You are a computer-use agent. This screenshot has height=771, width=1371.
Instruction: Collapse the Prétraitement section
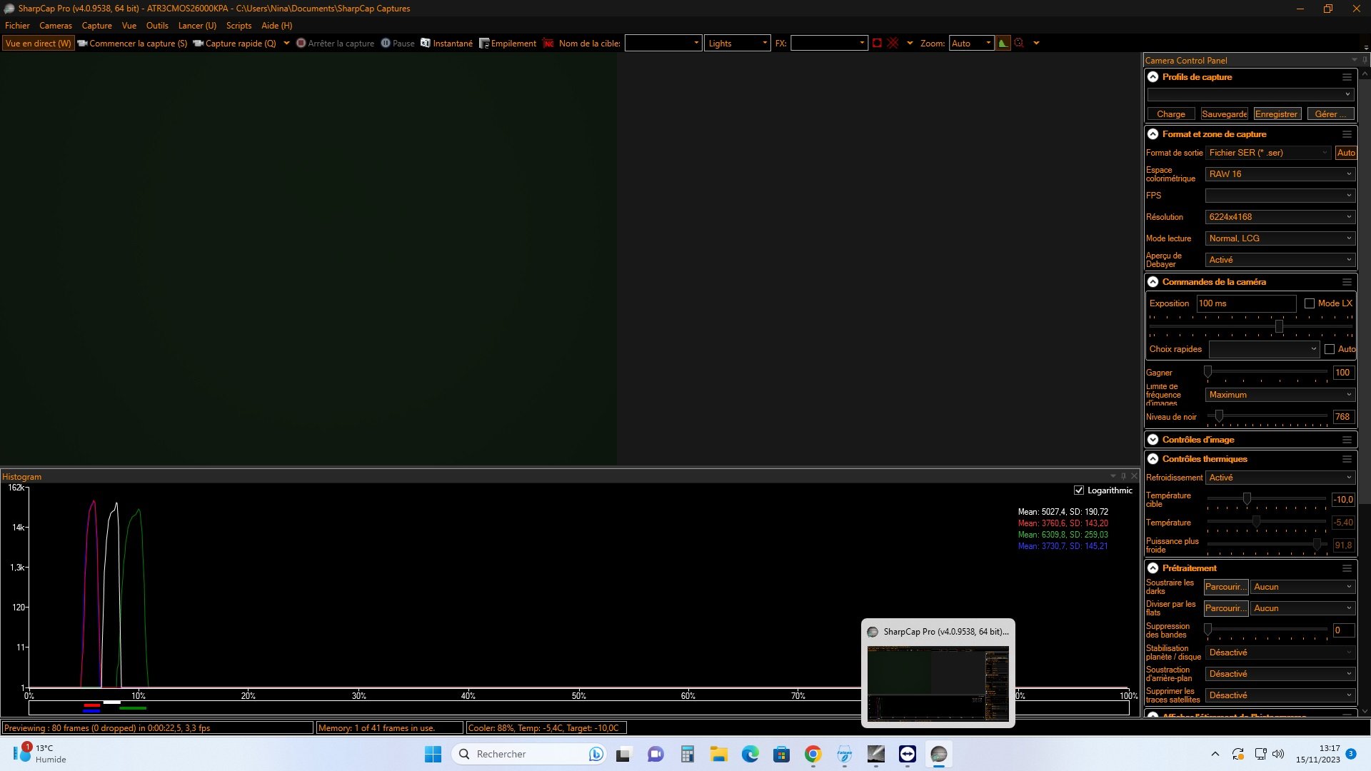point(1152,568)
